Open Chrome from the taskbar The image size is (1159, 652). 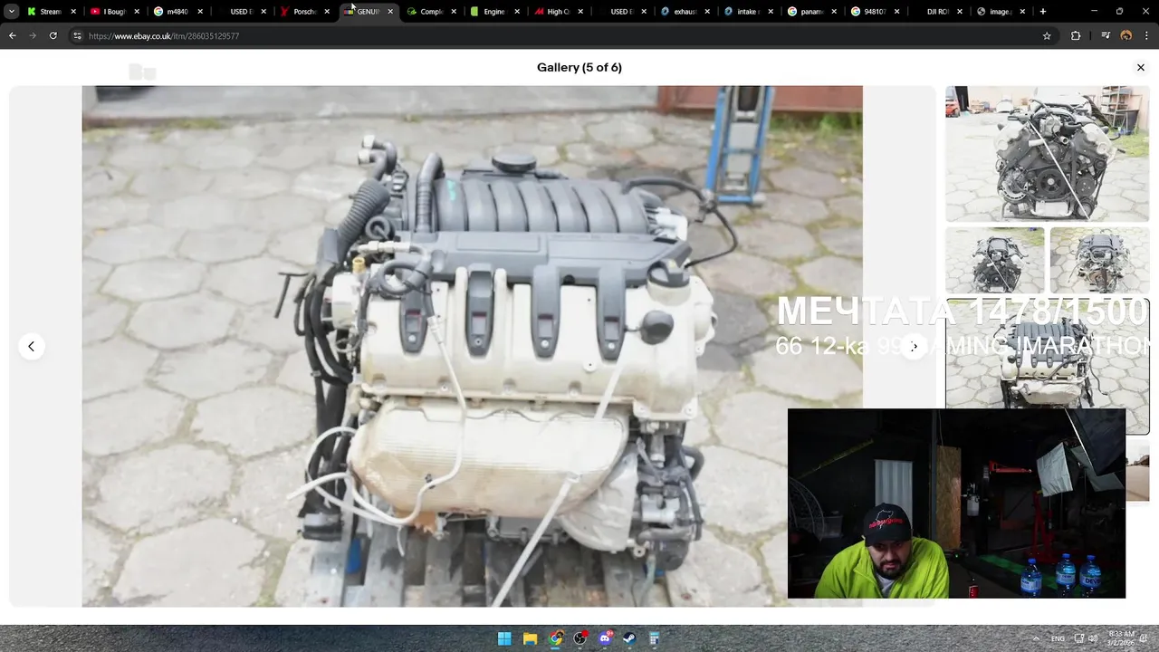click(x=555, y=638)
